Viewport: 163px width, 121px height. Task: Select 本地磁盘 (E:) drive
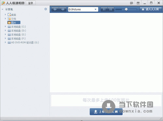pyautogui.click(x=17, y=34)
